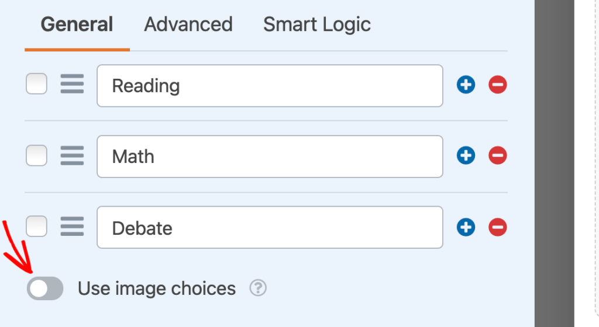Click the Reading choice text field
Viewport: 599px width, 327px height.
click(x=270, y=86)
